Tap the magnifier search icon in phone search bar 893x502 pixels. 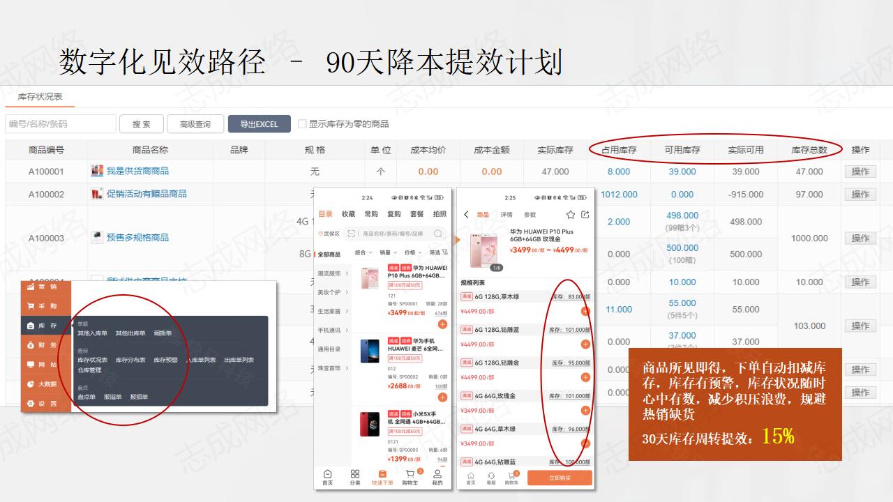coord(438,234)
